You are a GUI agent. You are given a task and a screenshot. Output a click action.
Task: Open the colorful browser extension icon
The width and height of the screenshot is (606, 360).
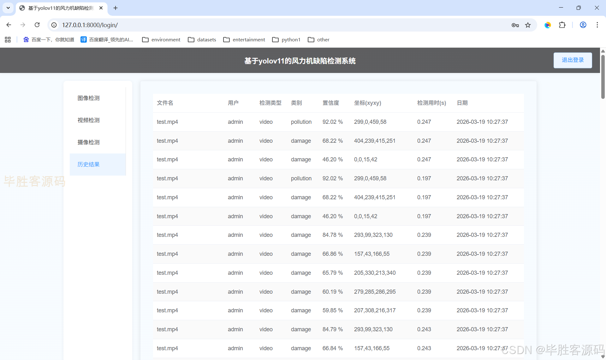pyautogui.click(x=548, y=25)
